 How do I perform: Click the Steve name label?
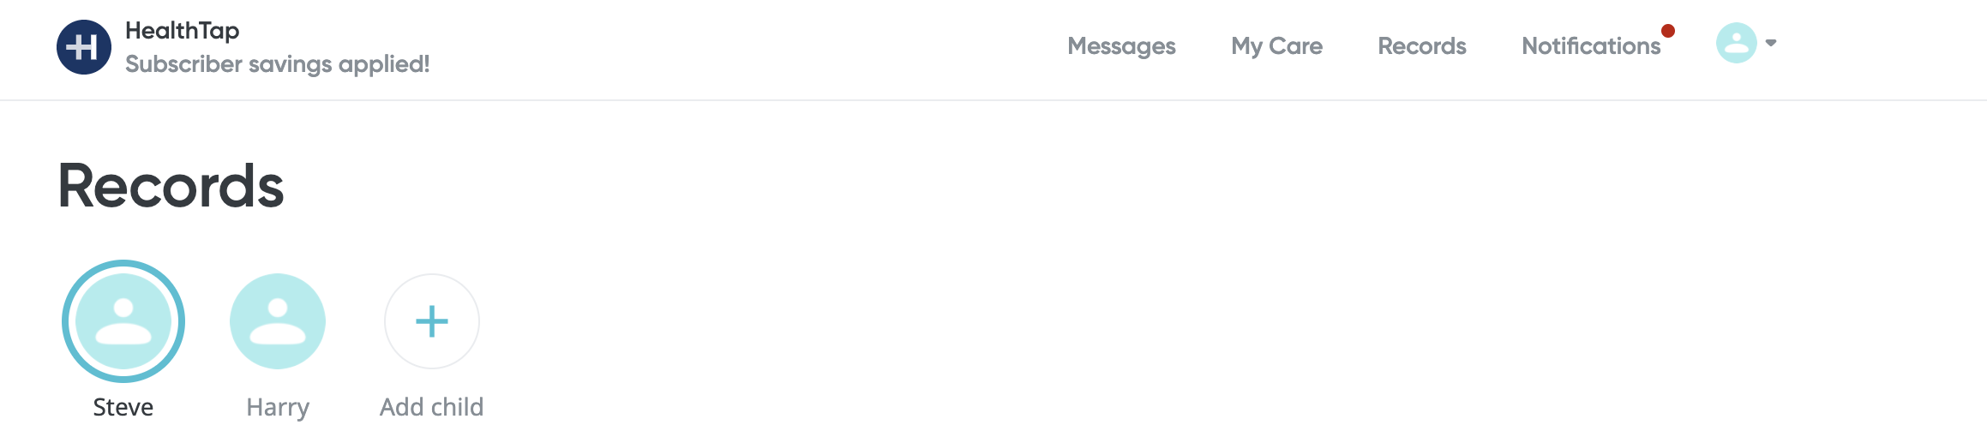(123, 407)
